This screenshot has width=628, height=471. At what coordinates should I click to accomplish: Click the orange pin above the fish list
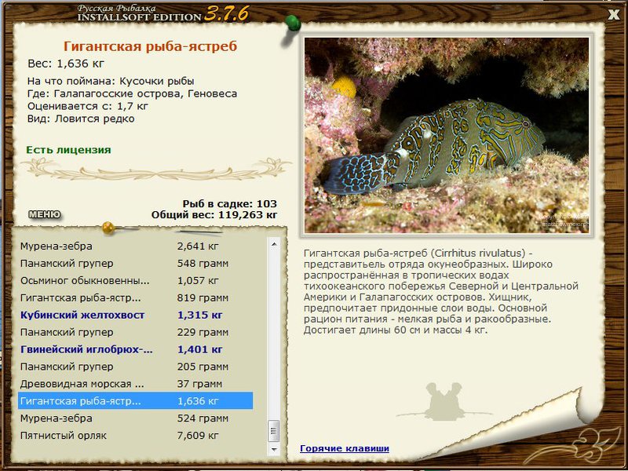click(x=106, y=228)
